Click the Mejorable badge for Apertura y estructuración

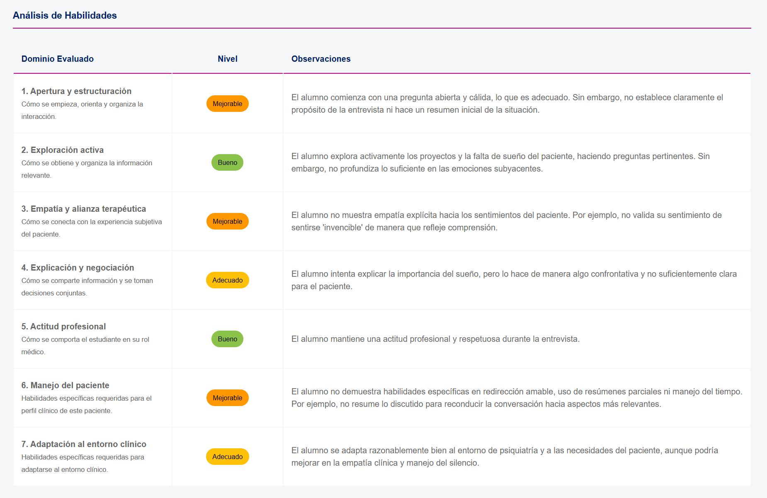click(228, 104)
